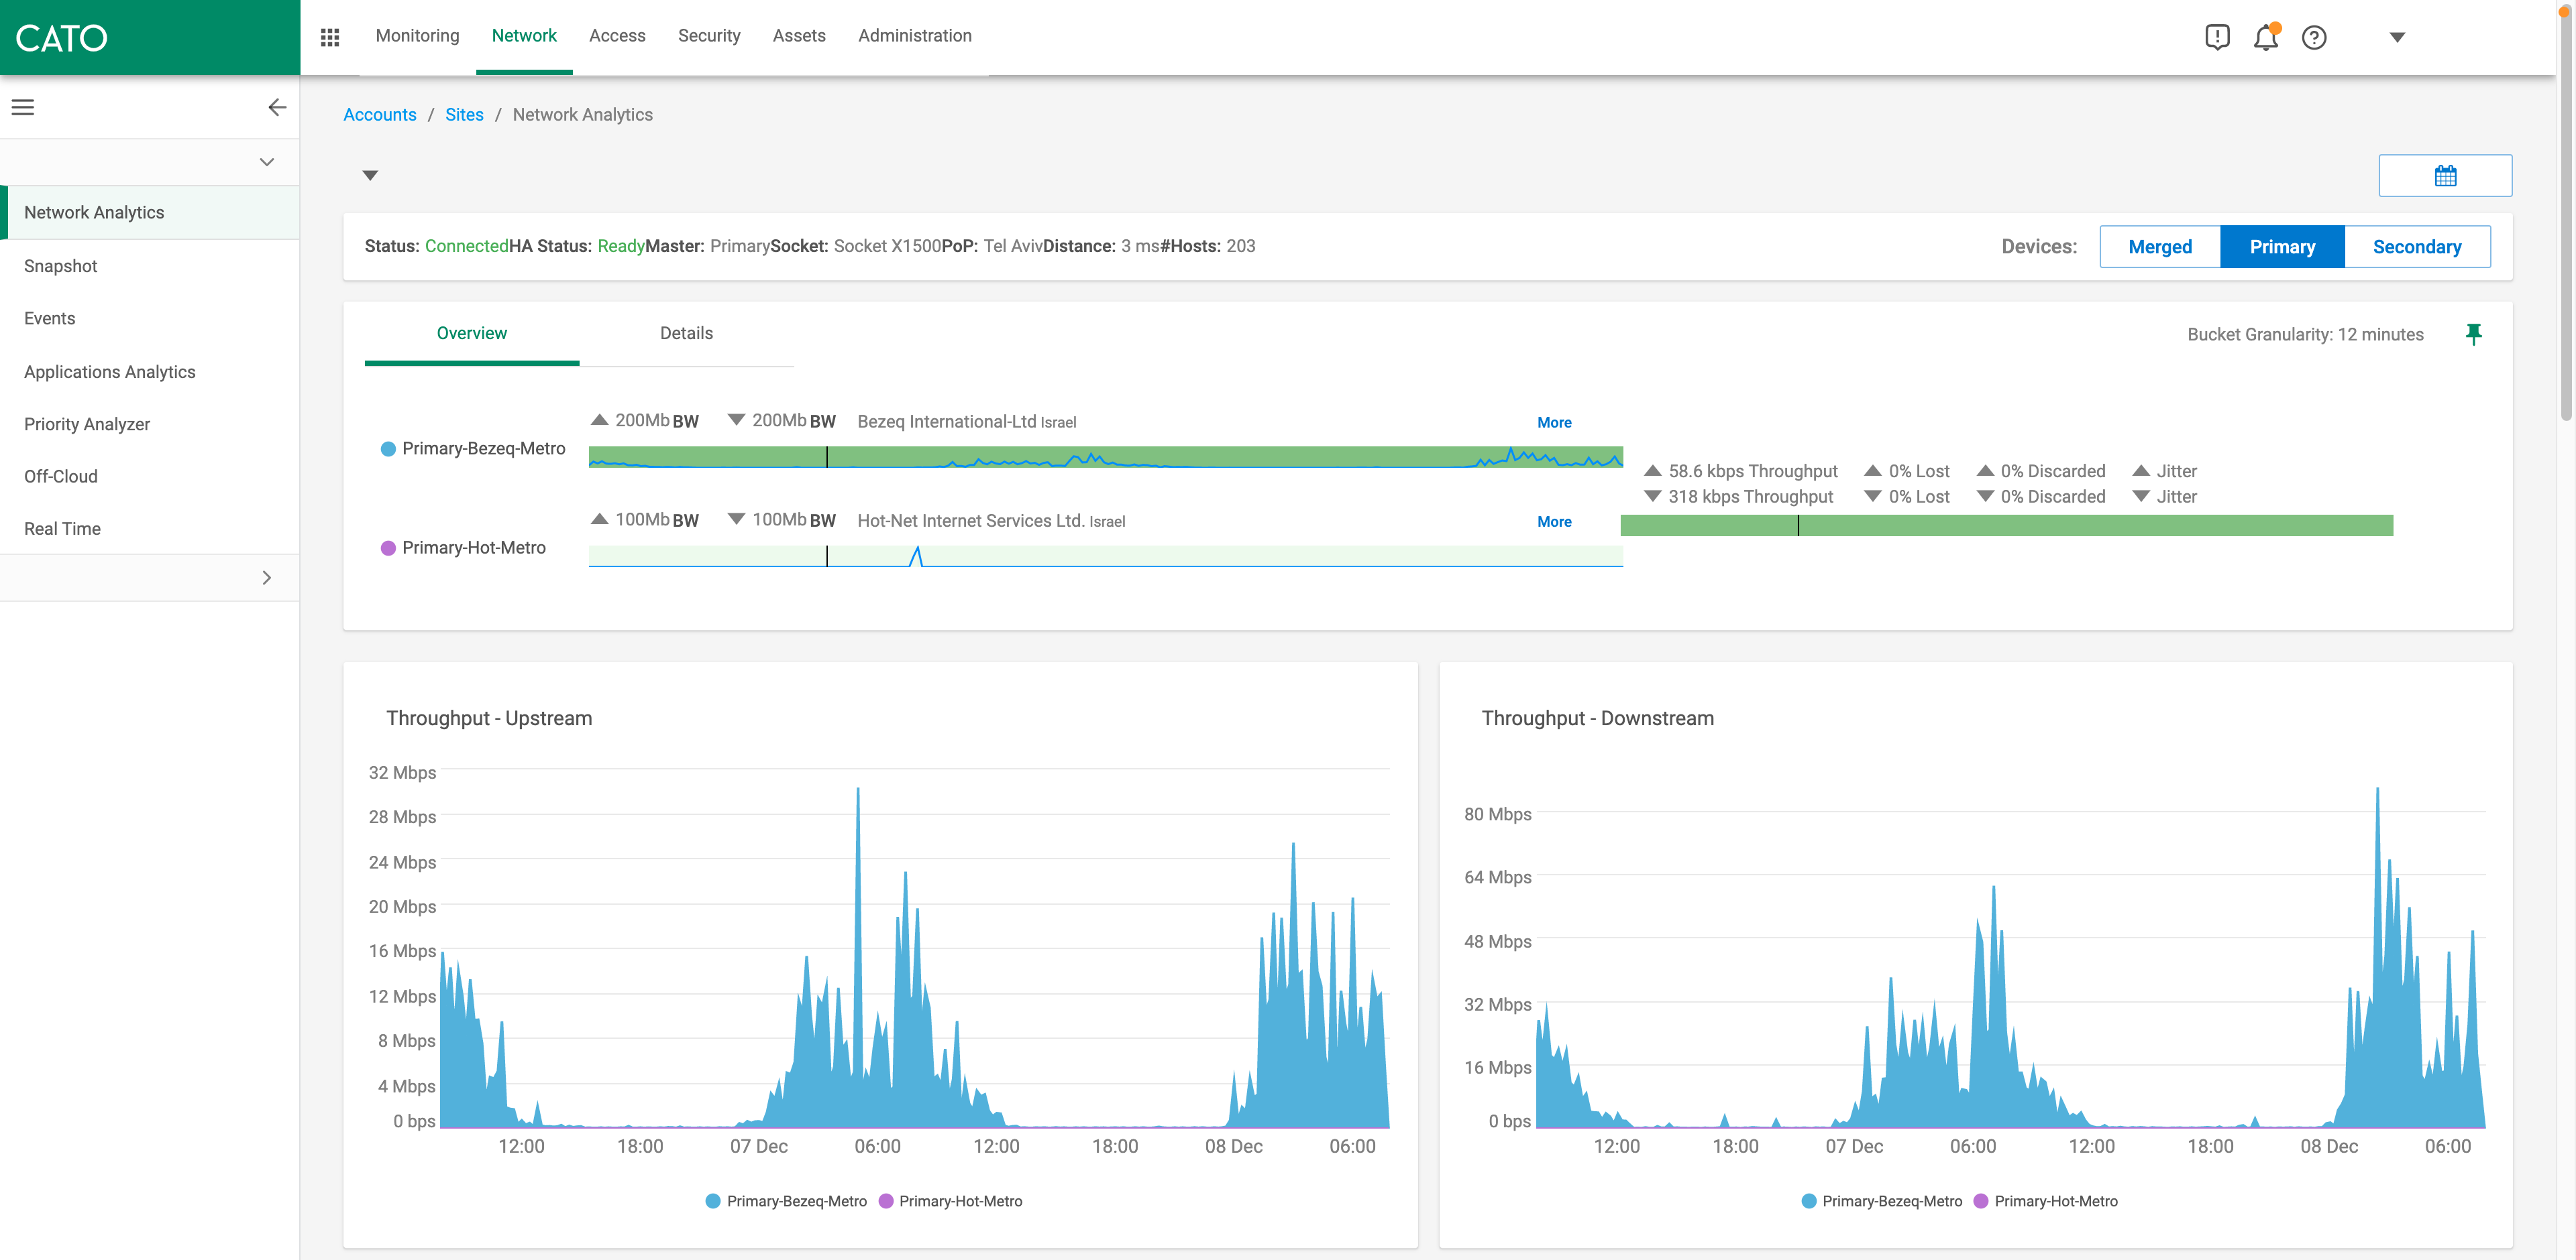The height and width of the screenshot is (1260, 2576).
Task: Open the Details tab
Action: pyautogui.click(x=686, y=334)
